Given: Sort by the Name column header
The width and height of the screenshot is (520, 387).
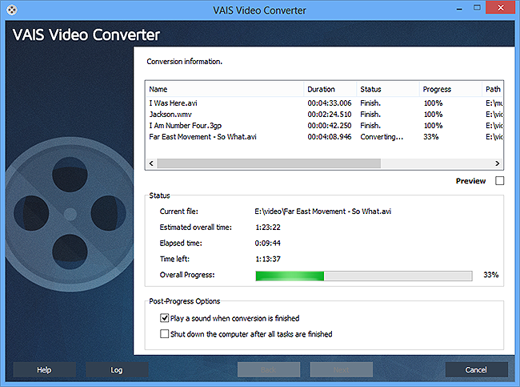Looking at the screenshot, I should pyautogui.click(x=225, y=89).
